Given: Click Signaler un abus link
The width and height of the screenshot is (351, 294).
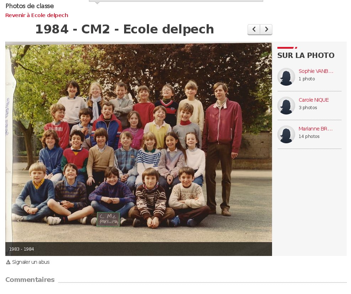Looking at the screenshot, I should coord(31,262).
